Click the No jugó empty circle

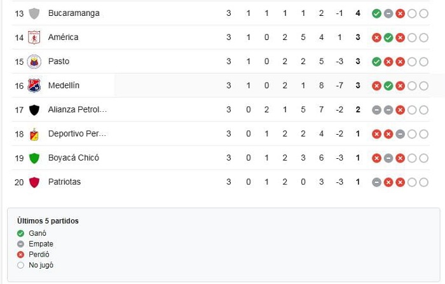pos(20,266)
